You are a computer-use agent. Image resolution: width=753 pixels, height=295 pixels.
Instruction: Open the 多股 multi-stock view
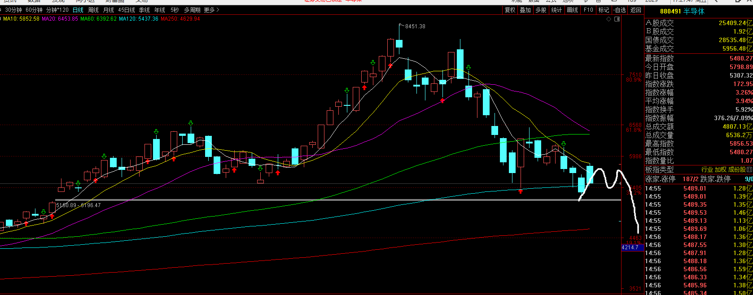(541, 10)
